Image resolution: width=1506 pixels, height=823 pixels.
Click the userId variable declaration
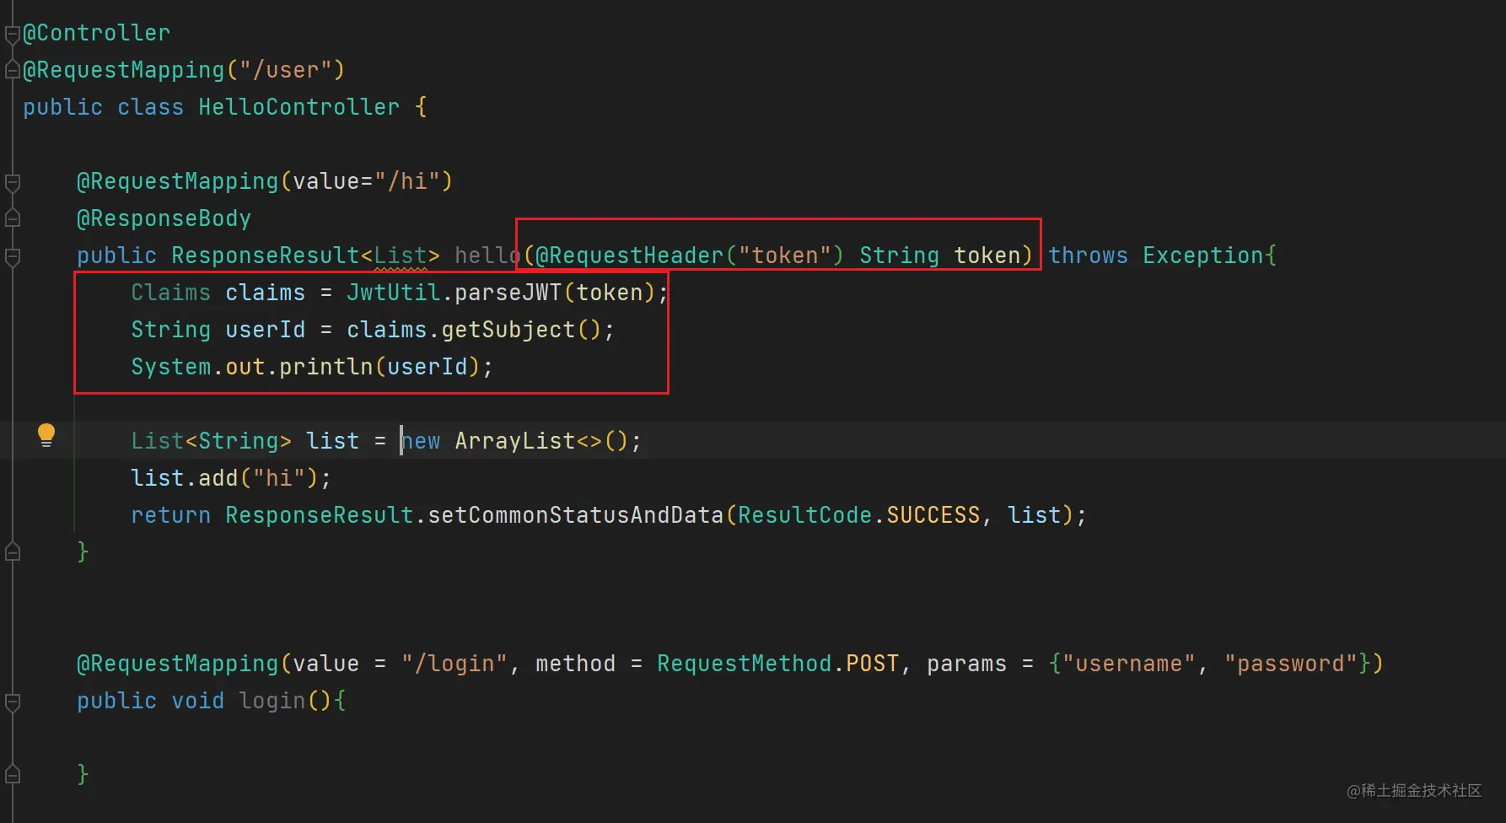point(265,330)
